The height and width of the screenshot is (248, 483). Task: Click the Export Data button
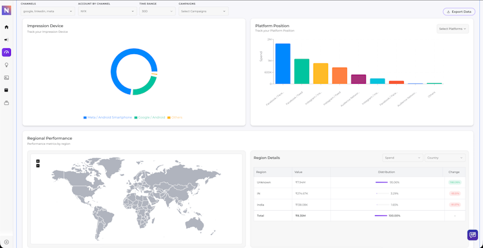point(459,12)
